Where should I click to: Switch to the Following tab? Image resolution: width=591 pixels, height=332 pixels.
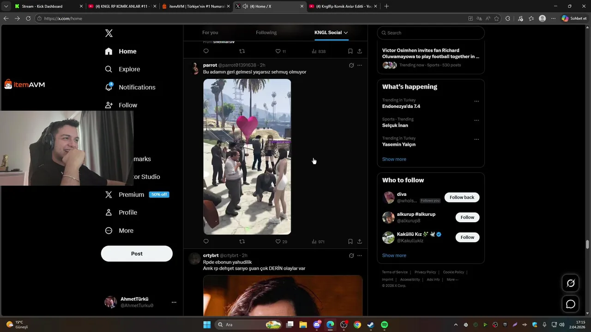tap(266, 33)
